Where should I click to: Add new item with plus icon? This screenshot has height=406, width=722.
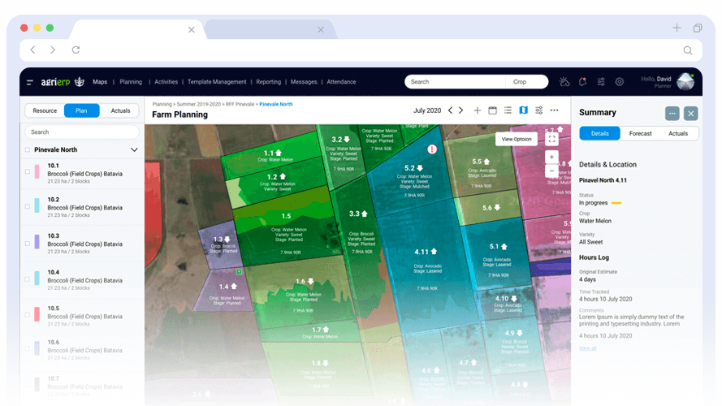pos(478,110)
